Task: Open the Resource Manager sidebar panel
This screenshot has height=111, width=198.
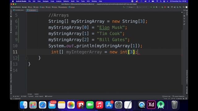Action: pyautogui.click(x=11, y=27)
